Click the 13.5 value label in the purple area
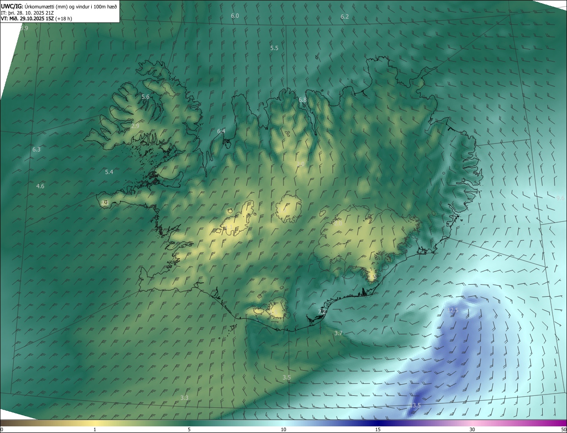567x433 pixels. 415,406
